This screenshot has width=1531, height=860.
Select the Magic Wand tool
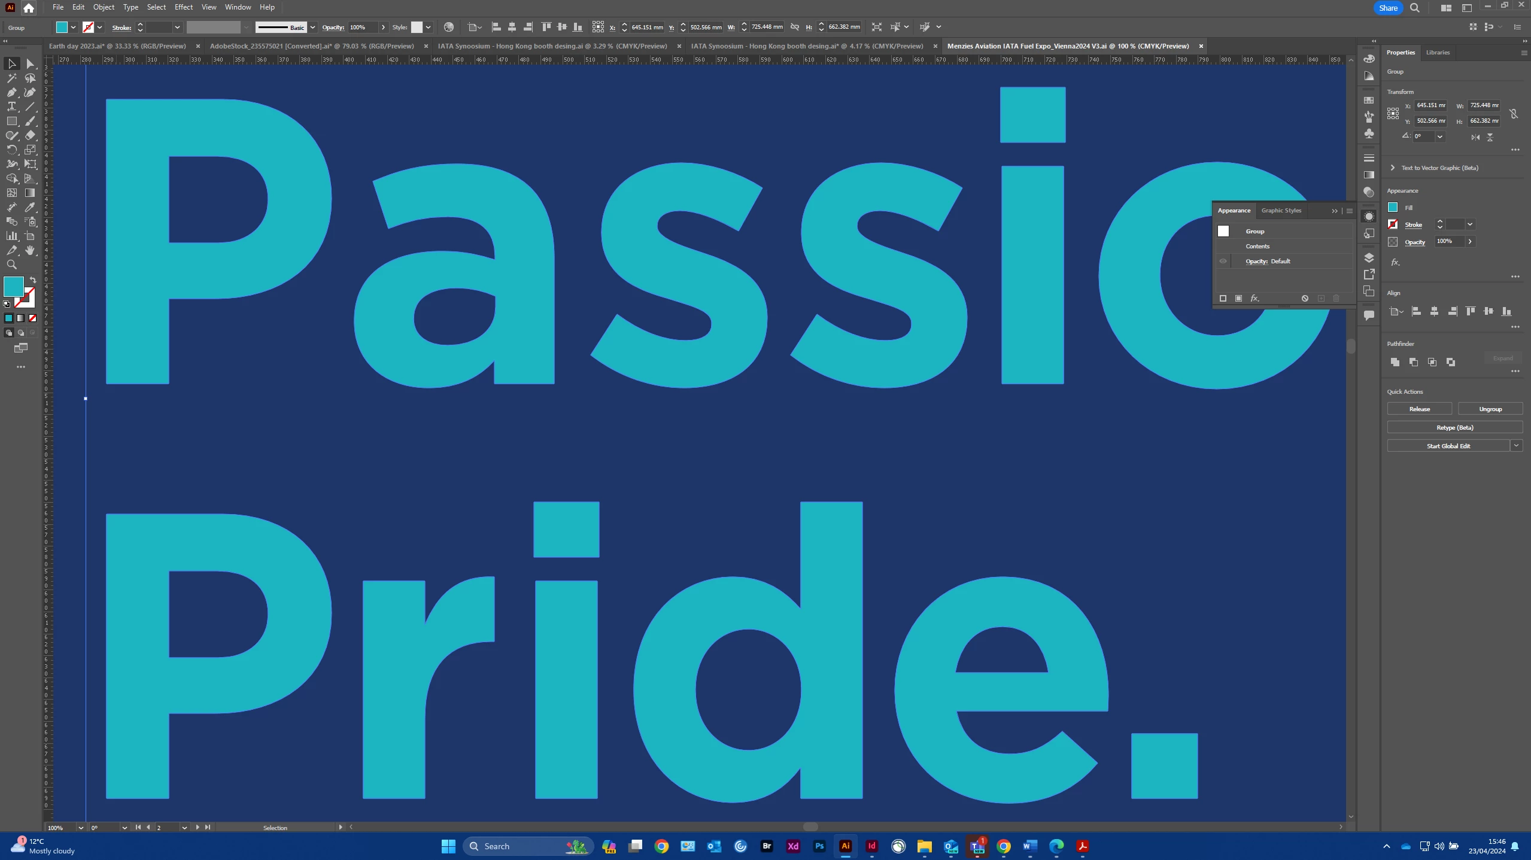point(11,78)
